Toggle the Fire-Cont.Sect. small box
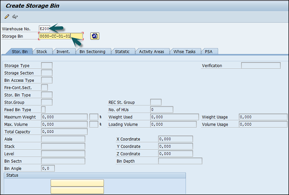The image size is (289, 195). (44, 87)
